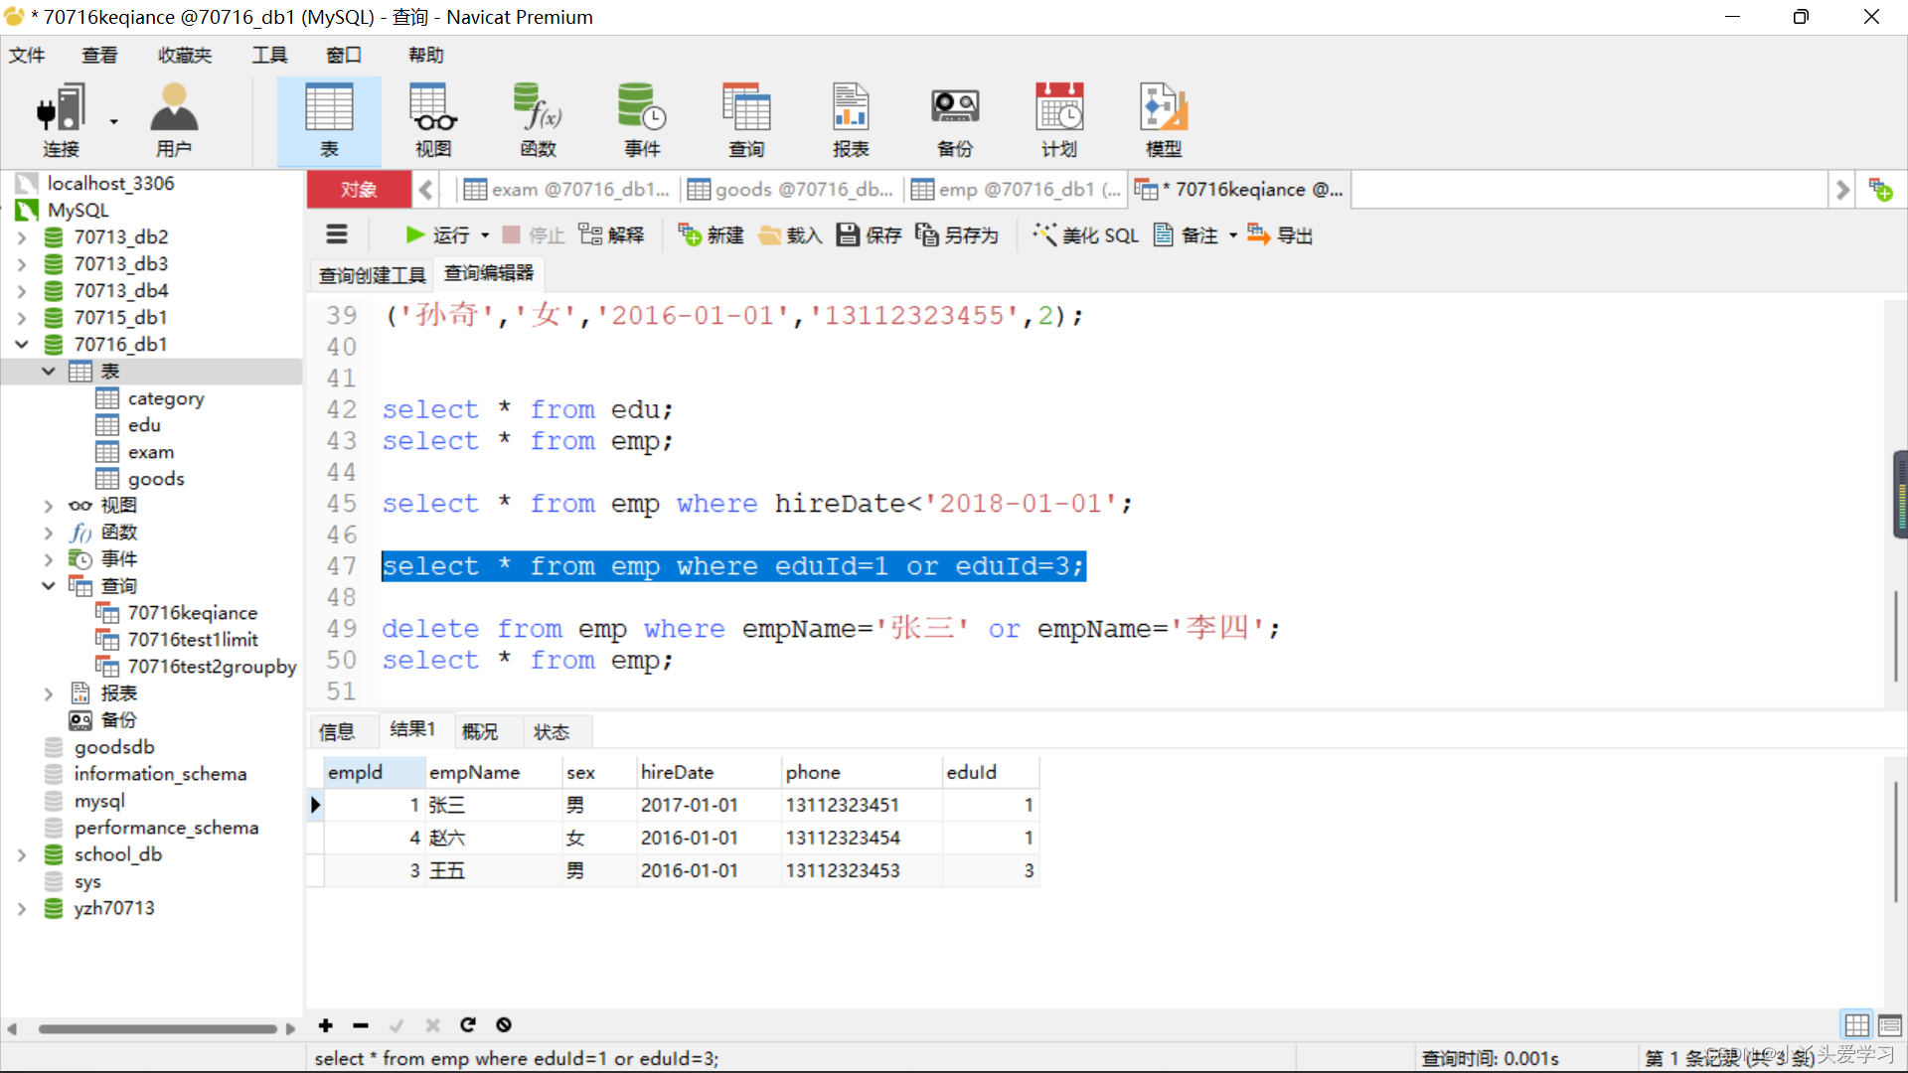Delete record with the minus icon

(x=361, y=1025)
